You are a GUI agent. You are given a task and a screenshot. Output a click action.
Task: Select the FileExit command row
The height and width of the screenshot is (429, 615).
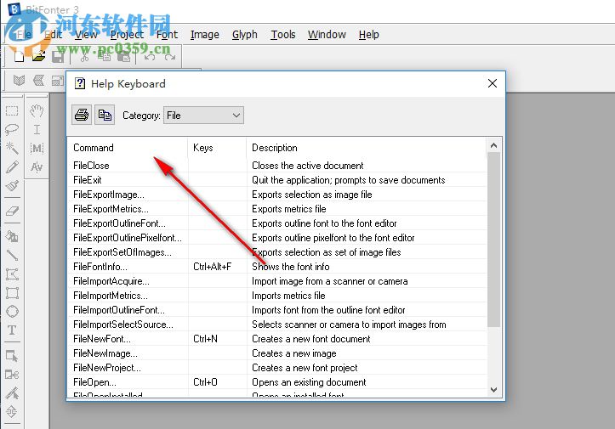(x=277, y=180)
